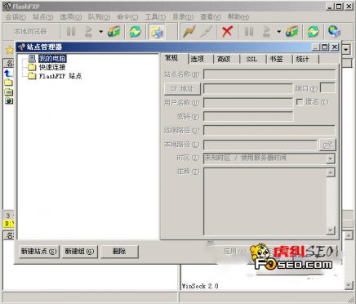This screenshot has width=356, height=304.
Task: Click the up-directory arrow in local list
Action: coord(8,74)
